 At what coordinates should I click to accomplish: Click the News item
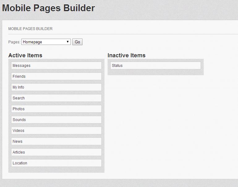[x=56, y=141]
